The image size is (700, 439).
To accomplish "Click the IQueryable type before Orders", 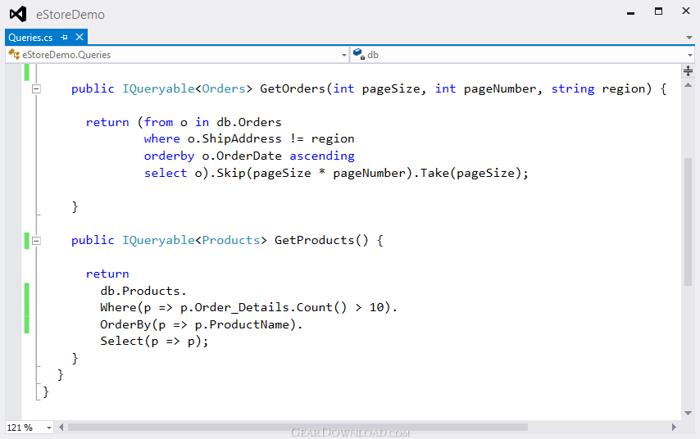I will click(x=158, y=88).
